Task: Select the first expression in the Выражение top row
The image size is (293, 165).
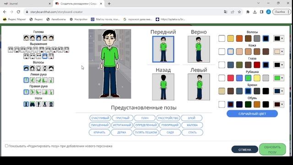Action: [x=11, y=50]
